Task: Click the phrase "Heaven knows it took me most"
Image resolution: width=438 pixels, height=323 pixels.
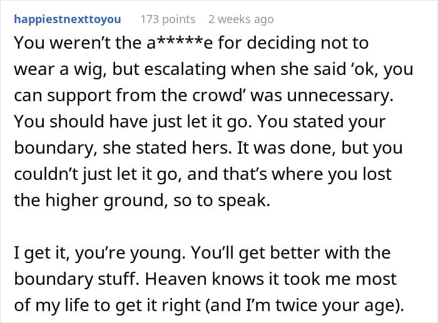Action: pyautogui.click(x=271, y=279)
